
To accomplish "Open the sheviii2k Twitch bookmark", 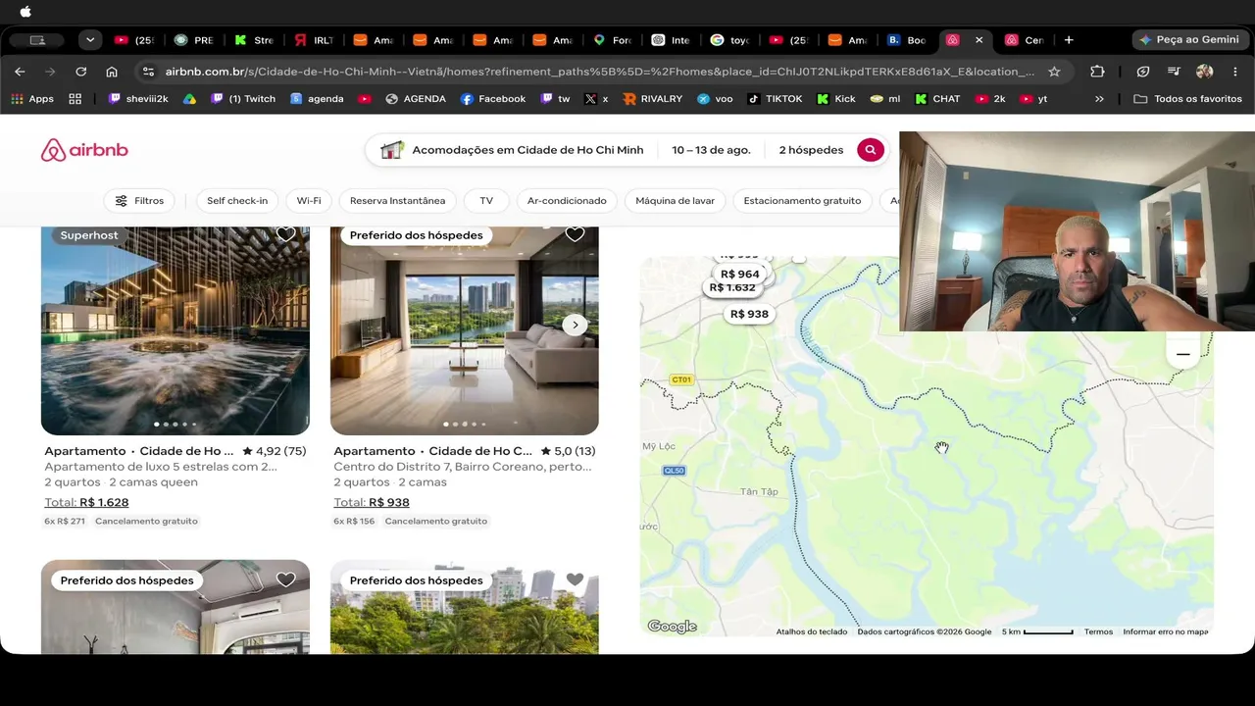I will [138, 99].
